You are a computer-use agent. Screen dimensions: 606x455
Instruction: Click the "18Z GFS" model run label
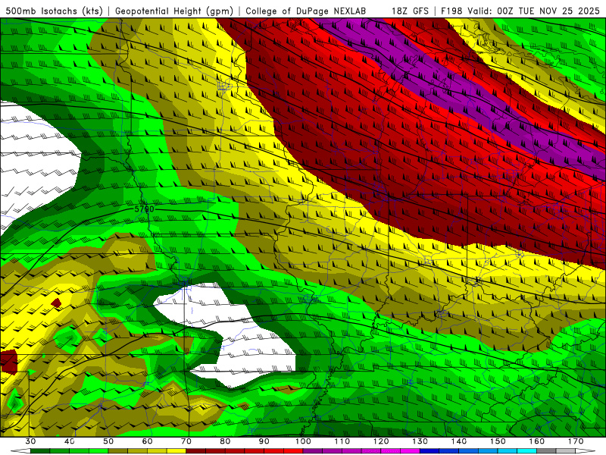[x=410, y=11]
